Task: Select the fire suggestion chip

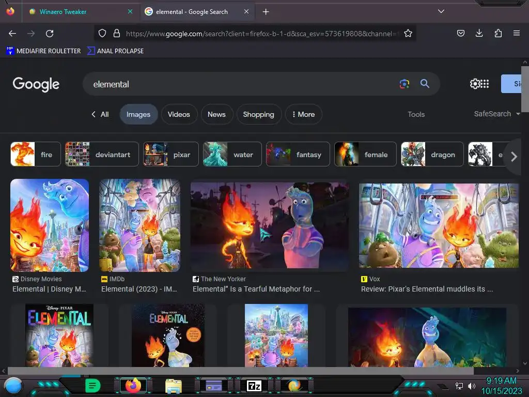Action: (36, 154)
